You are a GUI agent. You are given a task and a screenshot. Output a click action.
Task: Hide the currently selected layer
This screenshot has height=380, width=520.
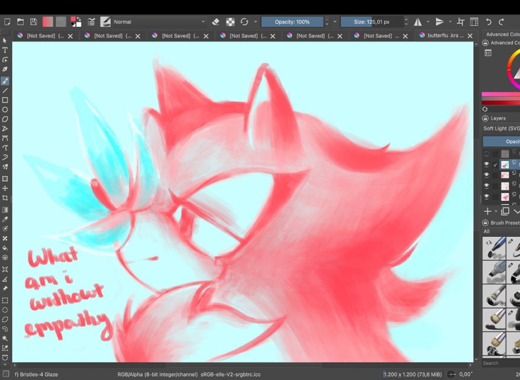(x=486, y=164)
